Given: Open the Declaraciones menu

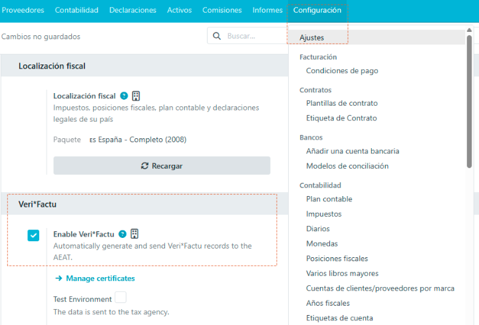Looking at the screenshot, I should (x=132, y=10).
